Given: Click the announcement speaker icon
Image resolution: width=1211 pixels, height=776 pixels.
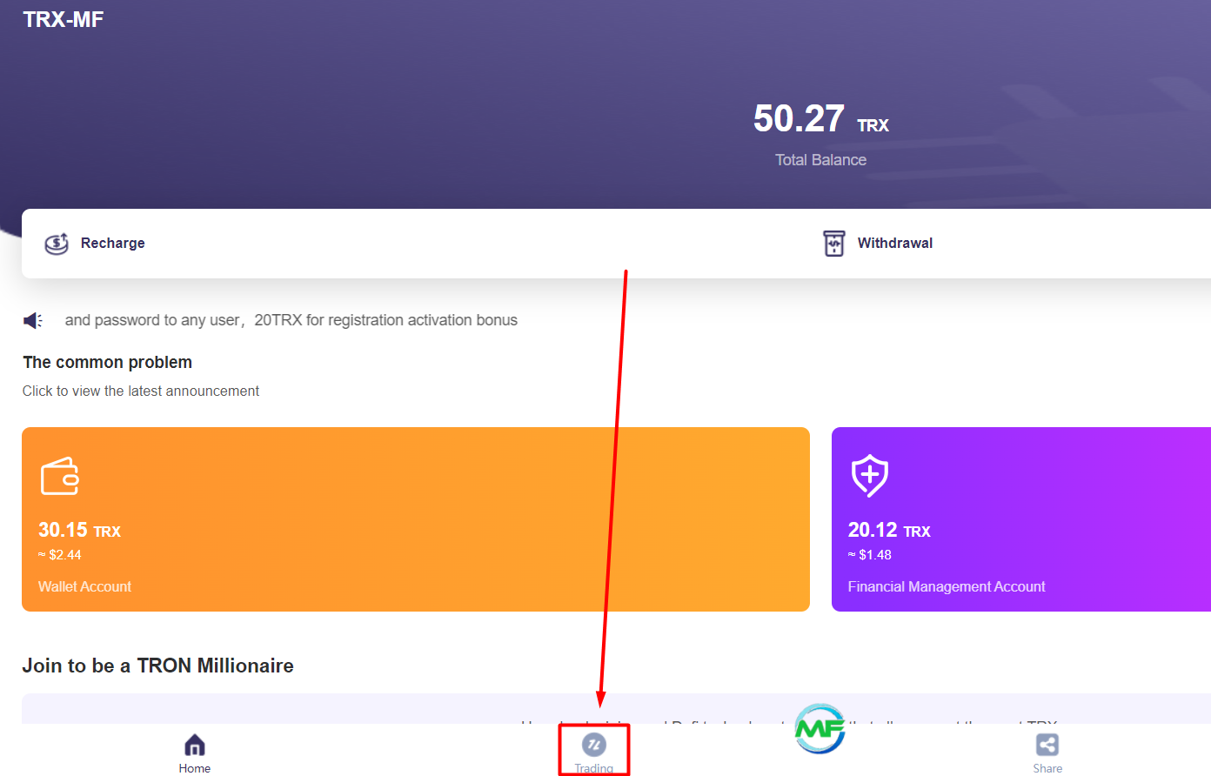Looking at the screenshot, I should coord(33,320).
